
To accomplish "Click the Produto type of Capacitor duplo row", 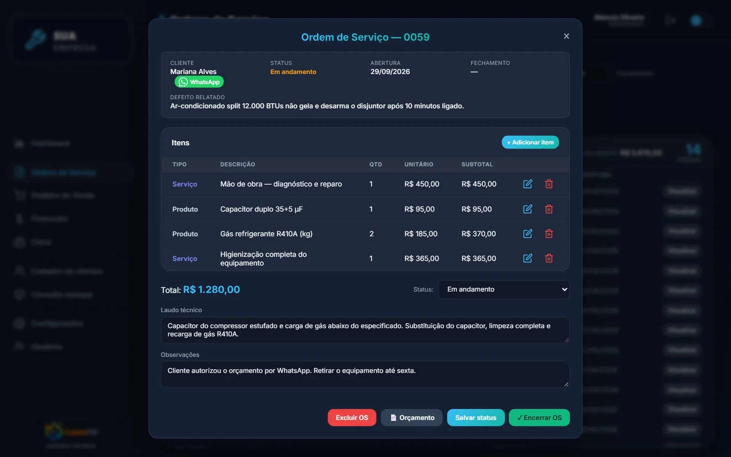I will click(x=185, y=209).
